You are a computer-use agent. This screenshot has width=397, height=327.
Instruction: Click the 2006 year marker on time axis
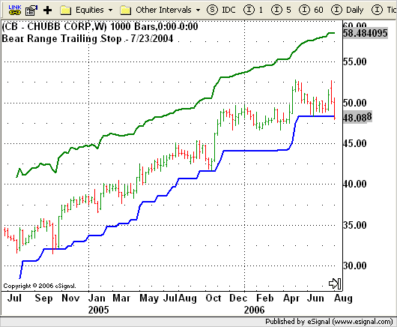click(x=254, y=310)
